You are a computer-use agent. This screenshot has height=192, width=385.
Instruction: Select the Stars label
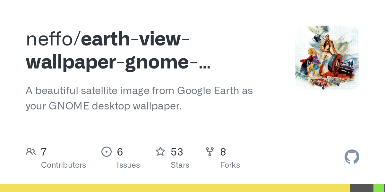coord(180,165)
